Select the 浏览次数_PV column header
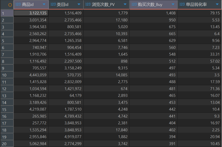222x147 pixels. click(x=106, y=5)
